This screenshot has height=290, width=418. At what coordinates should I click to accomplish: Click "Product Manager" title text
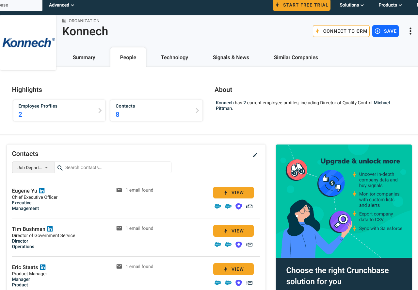29,274
